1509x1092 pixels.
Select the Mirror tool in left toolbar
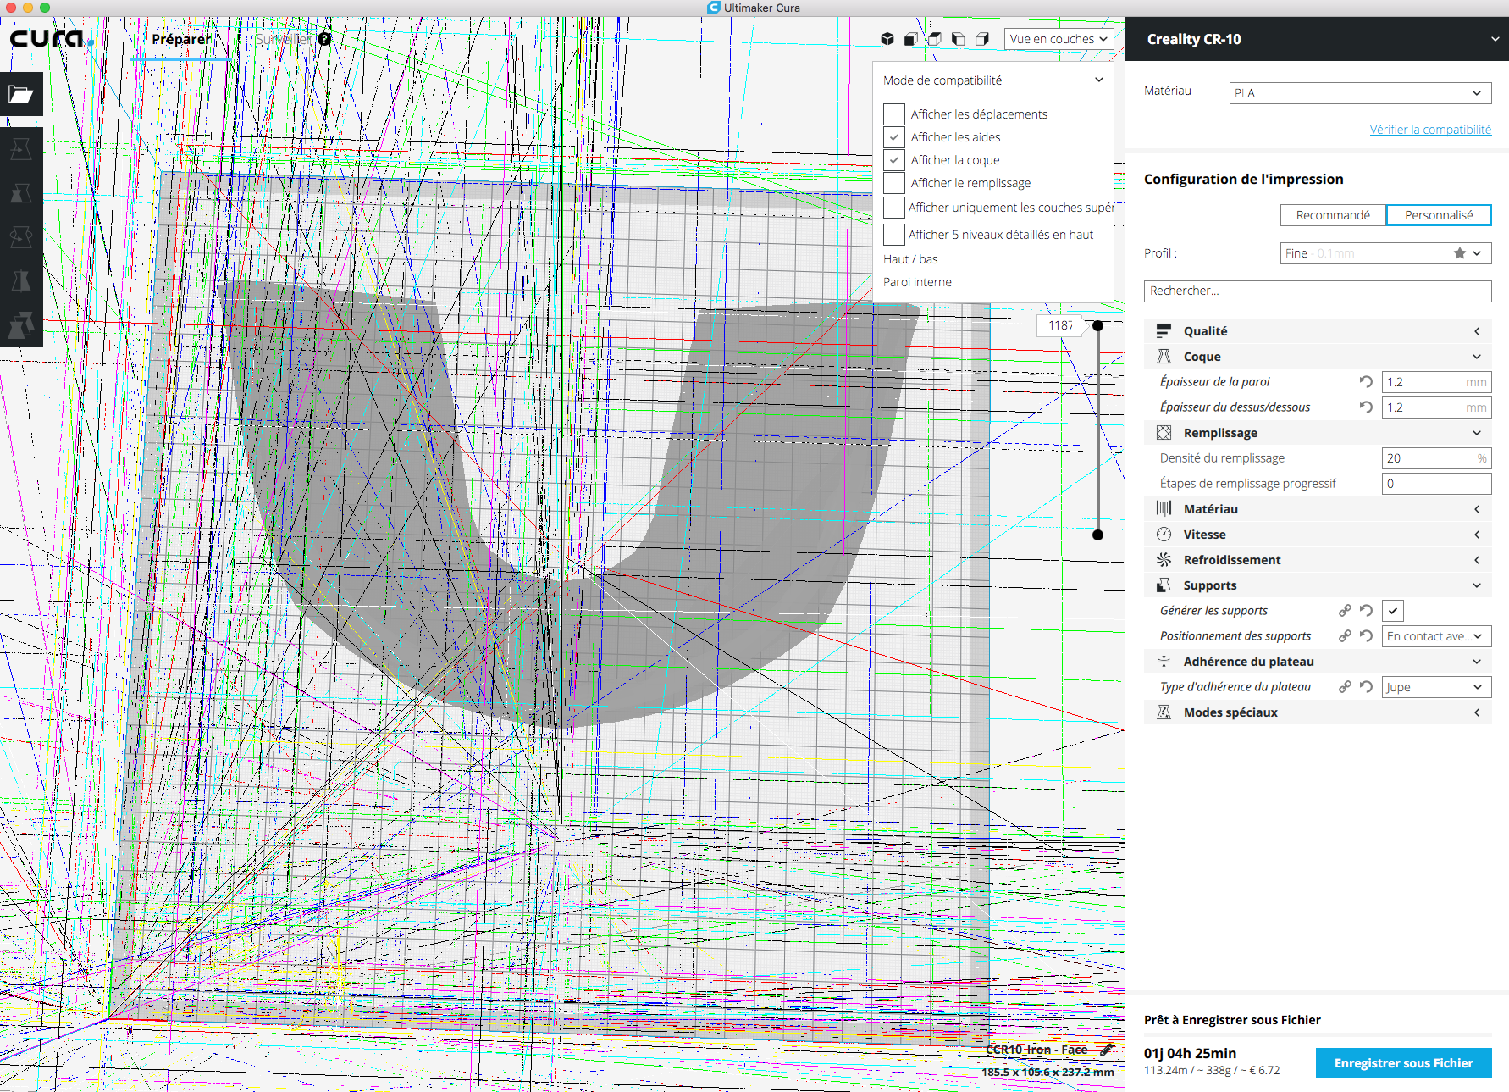click(x=21, y=281)
